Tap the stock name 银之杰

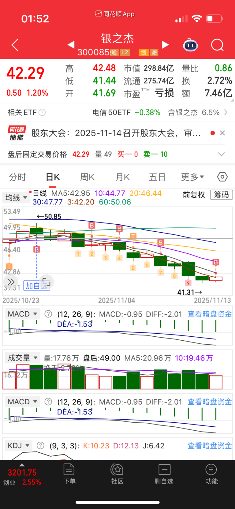[x=118, y=39]
